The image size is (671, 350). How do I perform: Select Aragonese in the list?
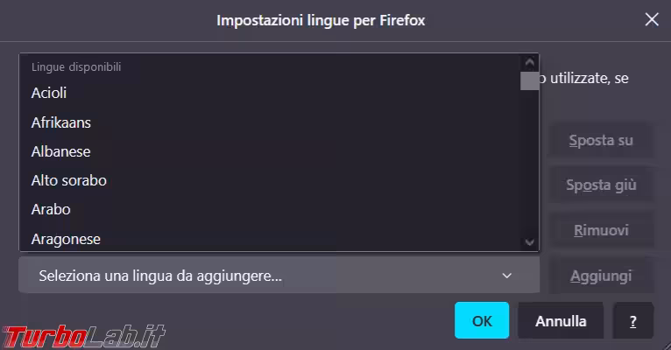(x=66, y=238)
